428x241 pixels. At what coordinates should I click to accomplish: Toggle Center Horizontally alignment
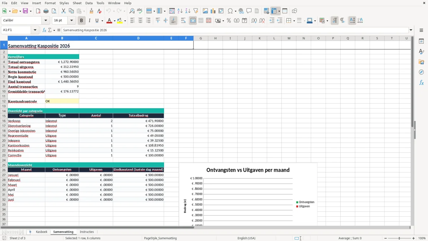(x=140, y=21)
